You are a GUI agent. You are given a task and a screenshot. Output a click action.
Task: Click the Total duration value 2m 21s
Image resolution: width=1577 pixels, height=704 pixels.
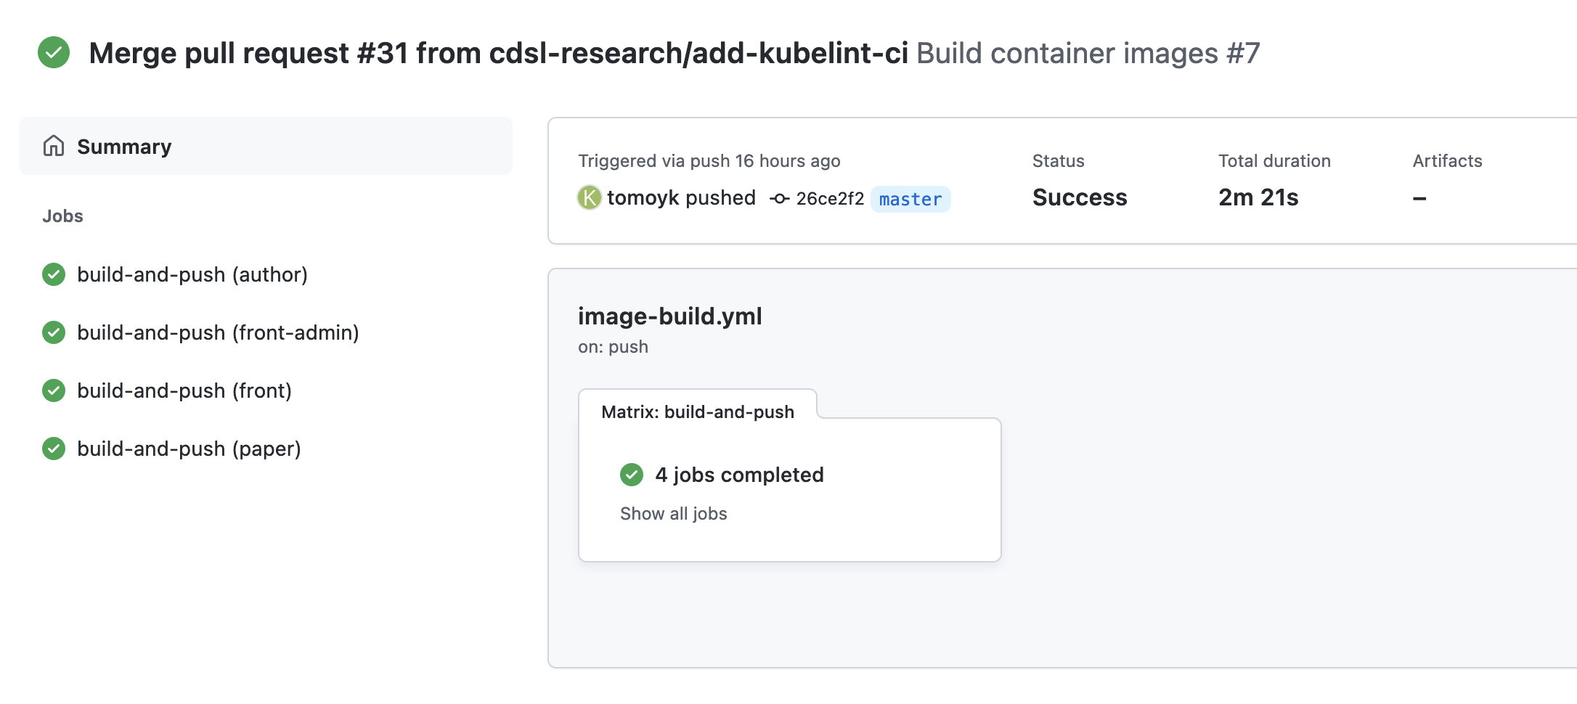click(1258, 197)
